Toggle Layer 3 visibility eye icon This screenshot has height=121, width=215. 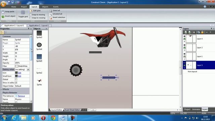pos(184,63)
